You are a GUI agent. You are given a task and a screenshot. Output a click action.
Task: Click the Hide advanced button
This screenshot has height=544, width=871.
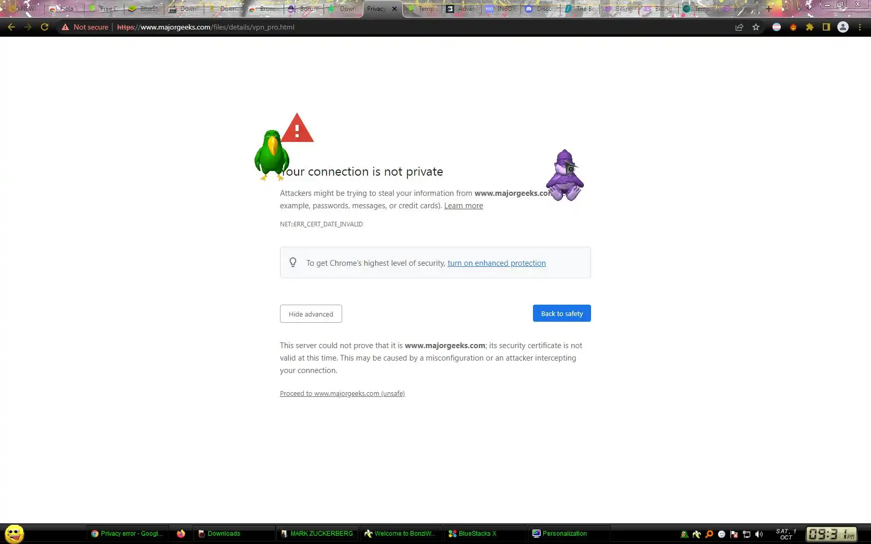click(x=311, y=314)
